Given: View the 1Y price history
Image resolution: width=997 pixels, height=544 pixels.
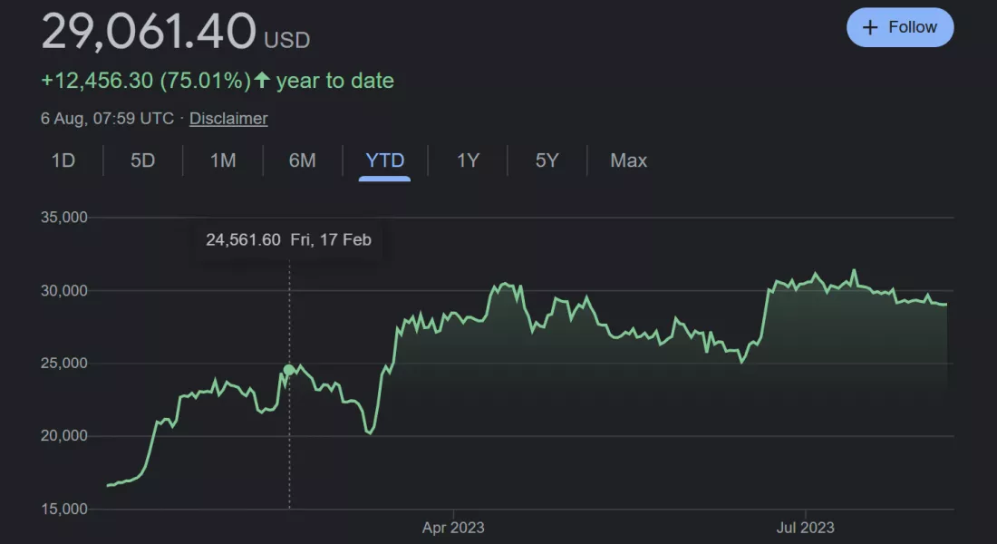Looking at the screenshot, I should (x=468, y=160).
